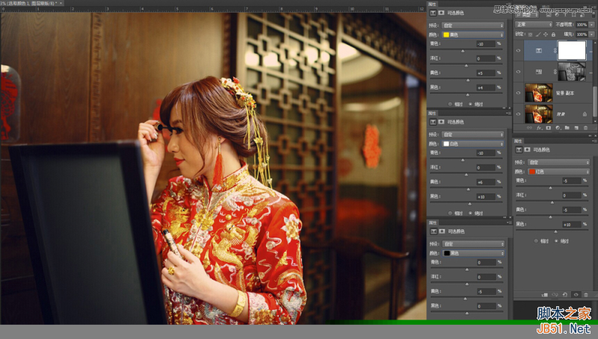Open the fill 100% slider arrow
The image size is (598, 339).
click(x=591, y=34)
